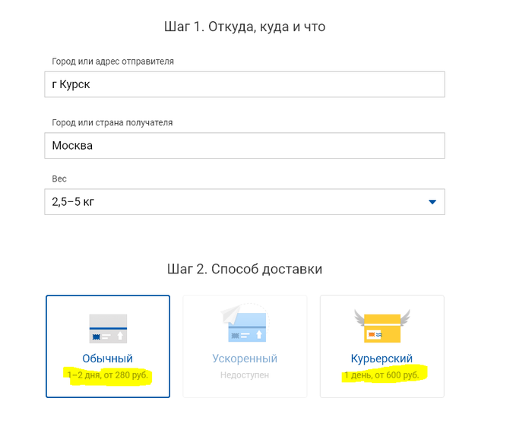Click the sender city field with 'г Курск'
The width and height of the screenshot is (532, 433).
click(x=244, y=84)
